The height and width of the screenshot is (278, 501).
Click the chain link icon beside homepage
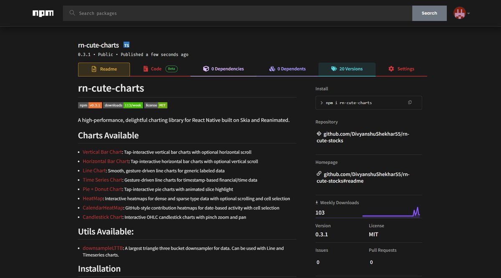319,174
